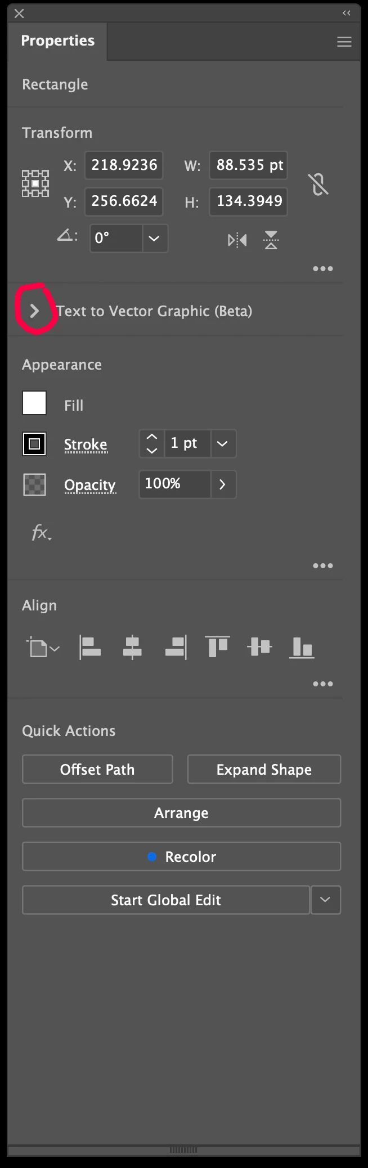
Task: Click the Offset Path button
Action: point(97,769)
